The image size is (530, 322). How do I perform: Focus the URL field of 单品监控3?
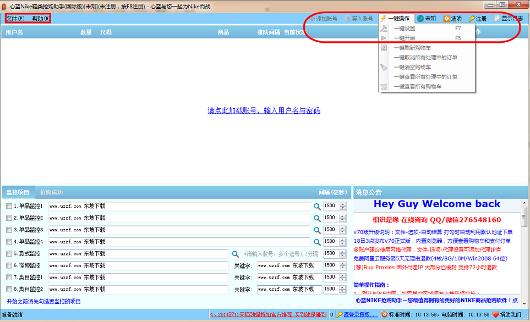tap(179, 230)
